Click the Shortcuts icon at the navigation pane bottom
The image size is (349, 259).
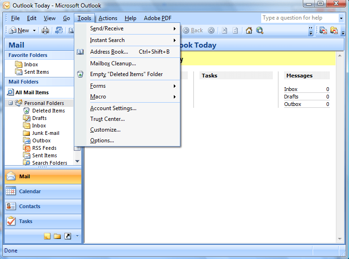68,236
